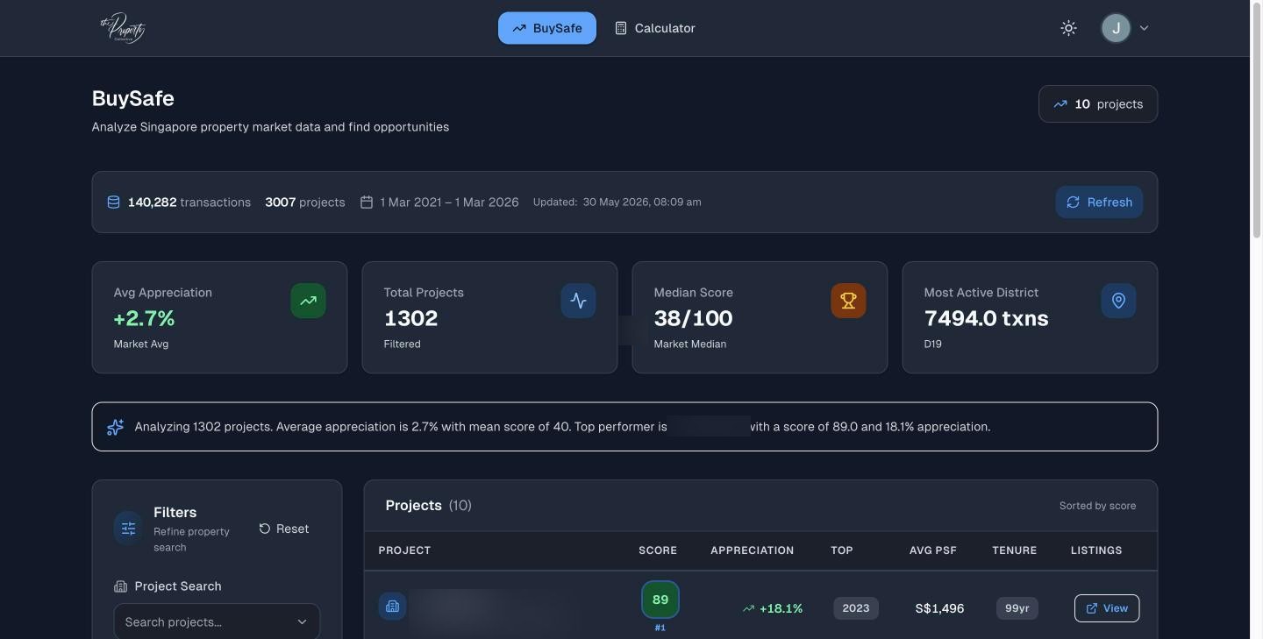Click the Total Projects activity icon

[x=578, y=301]
